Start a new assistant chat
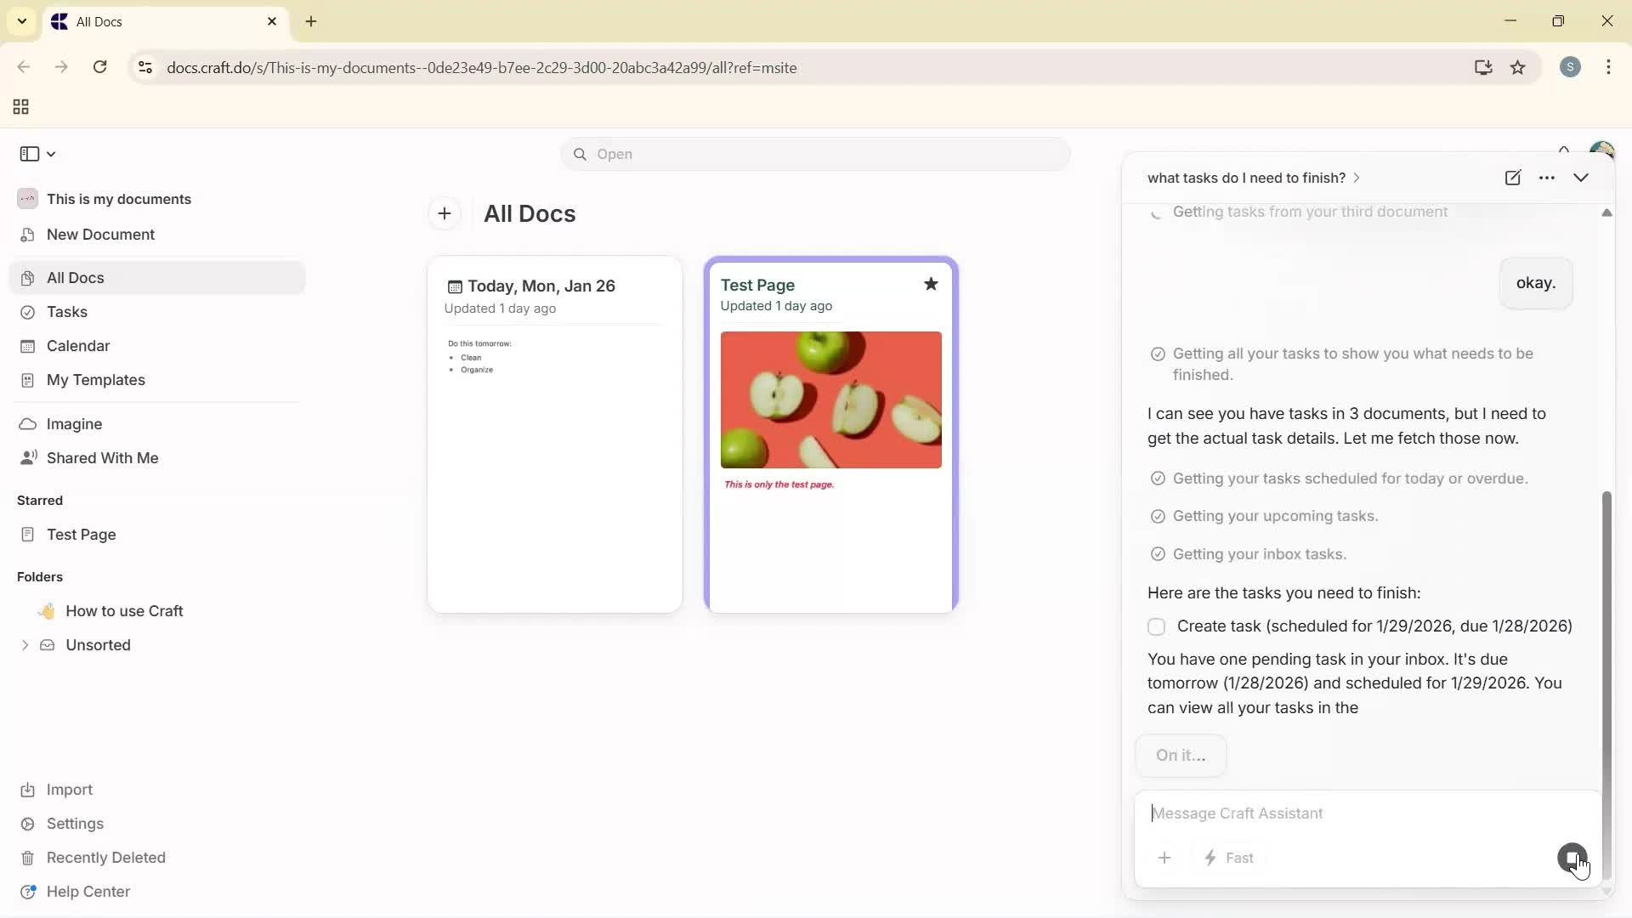Viewport: 1632px width, 918px height. point(1514,178)
